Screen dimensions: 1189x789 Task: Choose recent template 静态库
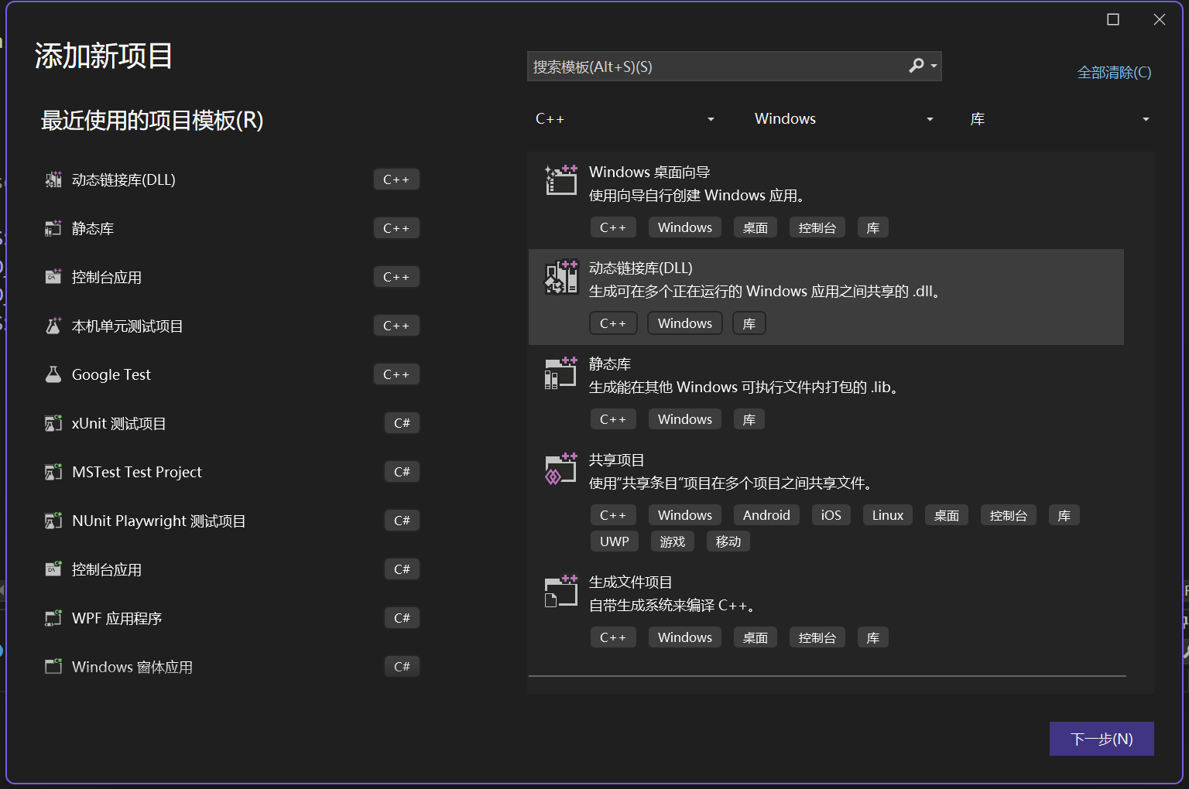tap(232, 228)
